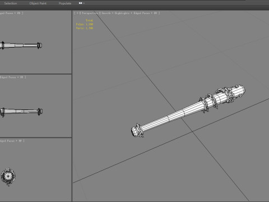
Task: Select the bat model in the top-left viewport
Action: pyautogui.click(x=21, y=45)
